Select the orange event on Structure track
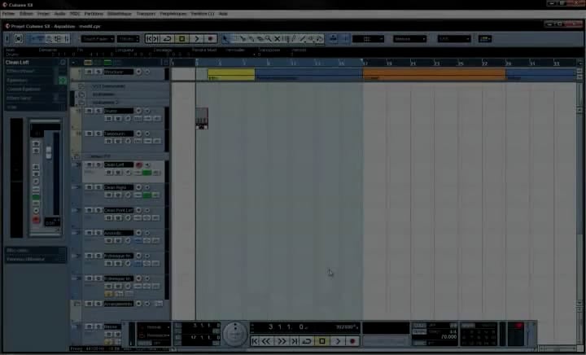 [435, 74]
